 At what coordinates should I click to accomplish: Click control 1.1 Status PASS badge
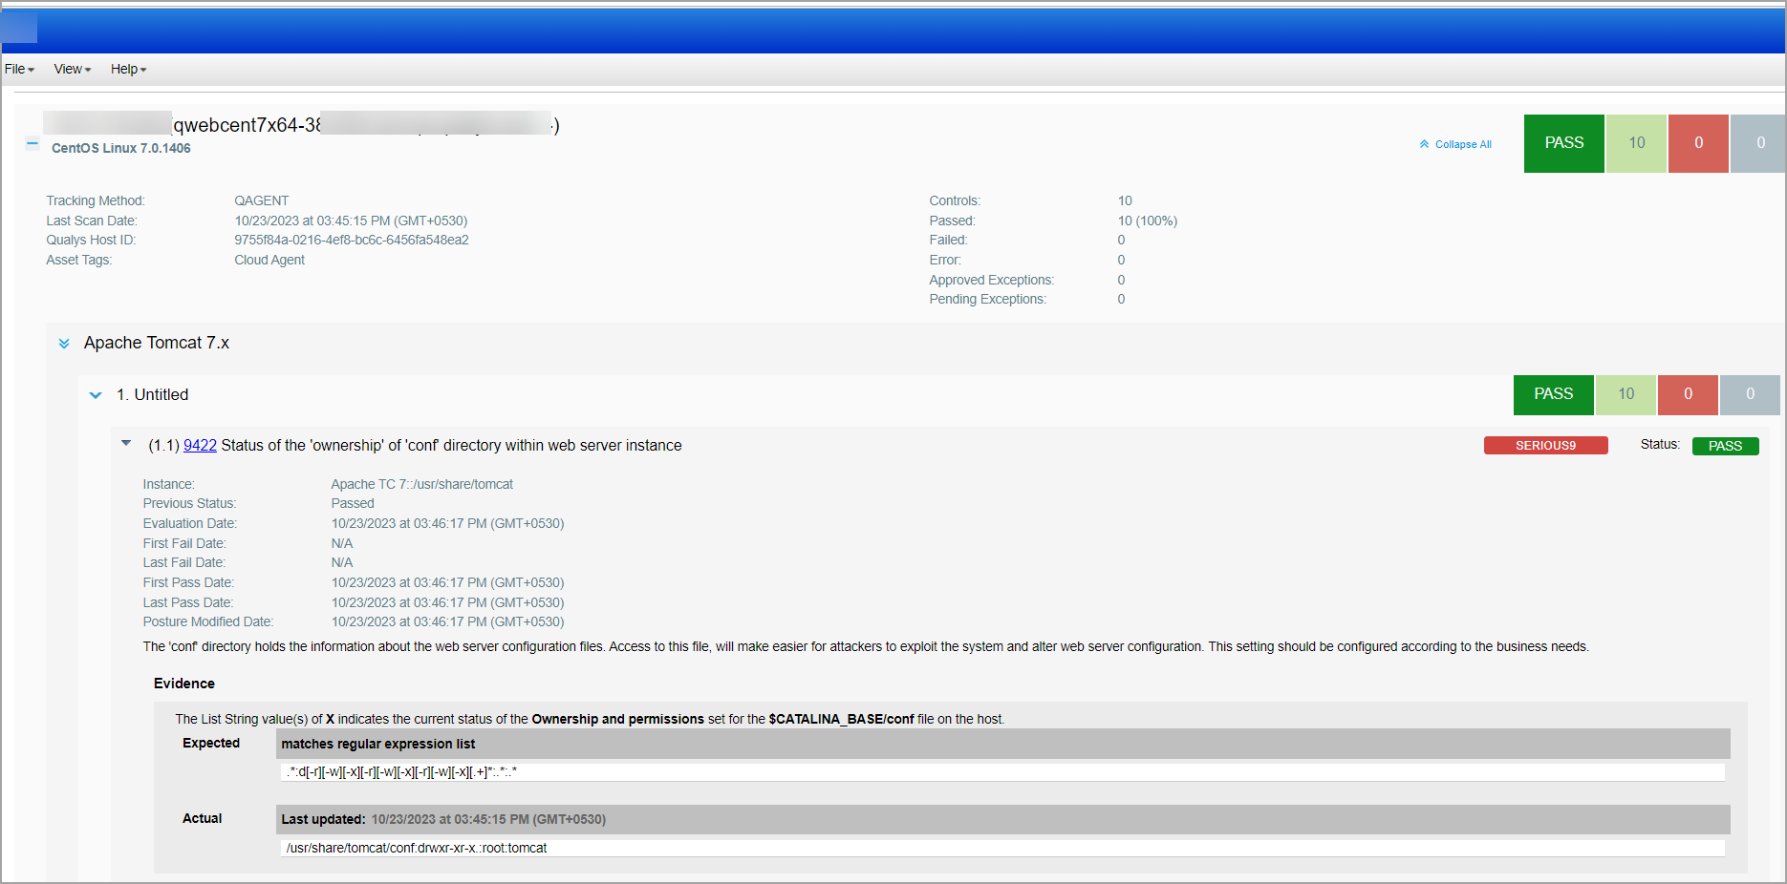[1725, 446]
